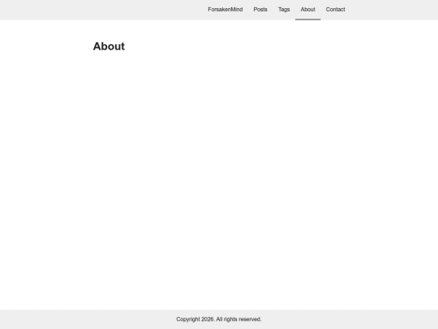Open the ForsakenMind home link
The image size is (438, 329).
(225, 10)
